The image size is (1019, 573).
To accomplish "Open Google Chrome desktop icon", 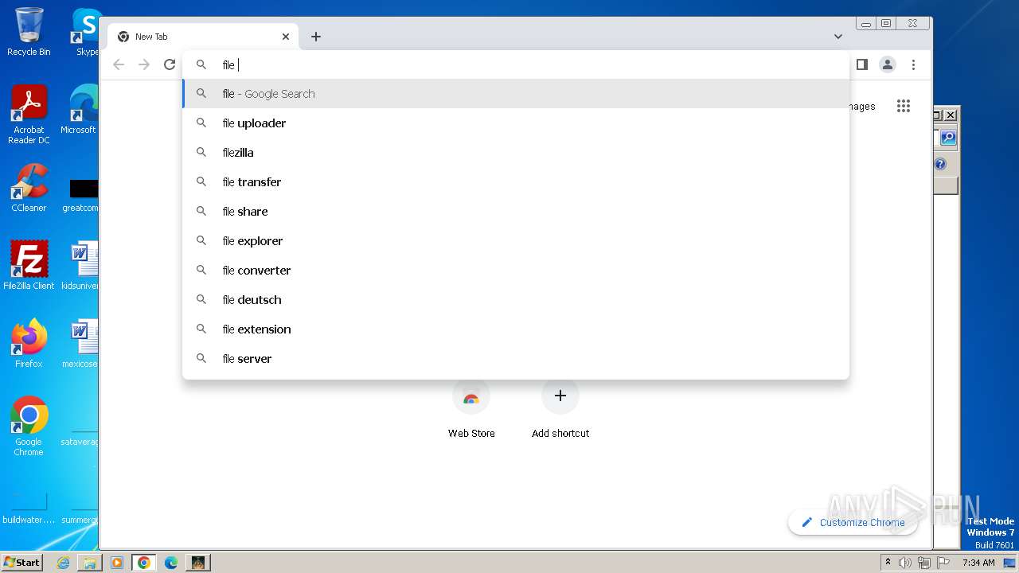I will (29, 426).
